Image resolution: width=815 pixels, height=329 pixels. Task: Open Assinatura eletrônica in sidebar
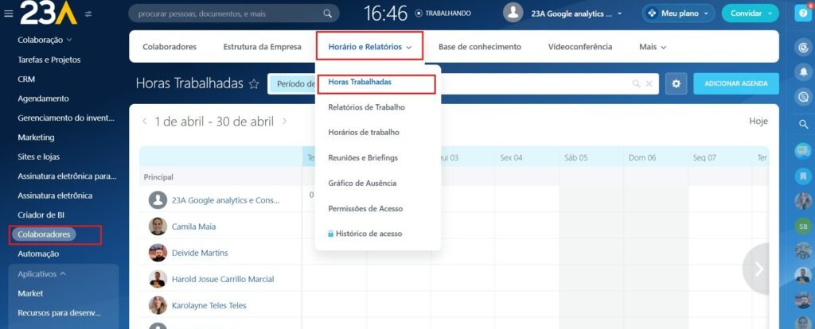point(55,195)
